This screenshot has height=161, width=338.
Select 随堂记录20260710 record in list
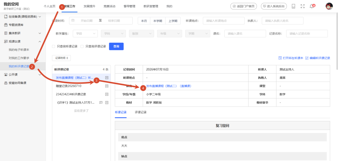click(x=81, y=86)
